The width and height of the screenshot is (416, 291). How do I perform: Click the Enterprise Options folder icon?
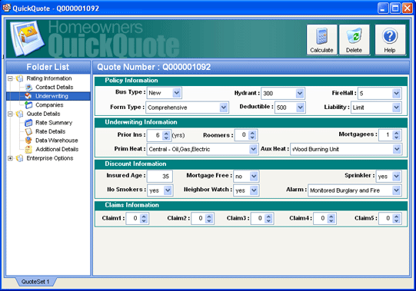19,158
